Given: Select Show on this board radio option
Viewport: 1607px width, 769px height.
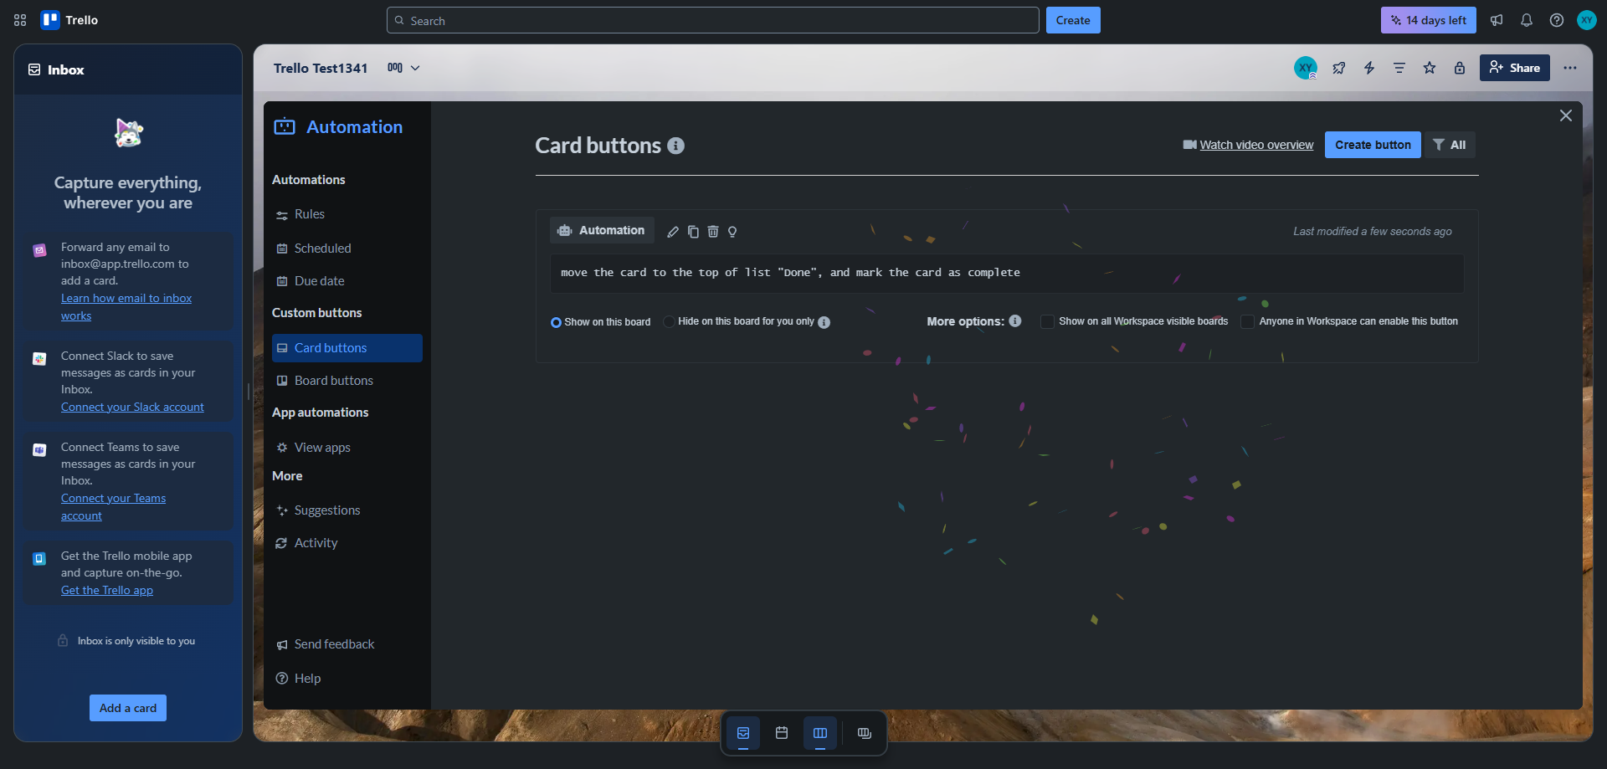Looking at the screenshot, I should pos(556,322).
